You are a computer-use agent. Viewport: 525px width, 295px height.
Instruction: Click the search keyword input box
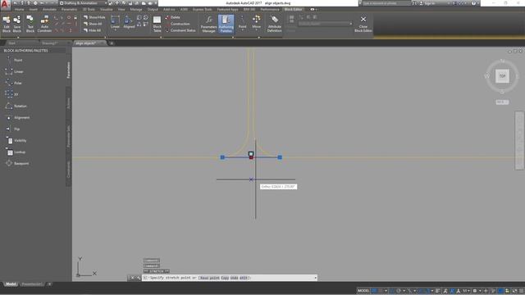[x=386, y=3]
